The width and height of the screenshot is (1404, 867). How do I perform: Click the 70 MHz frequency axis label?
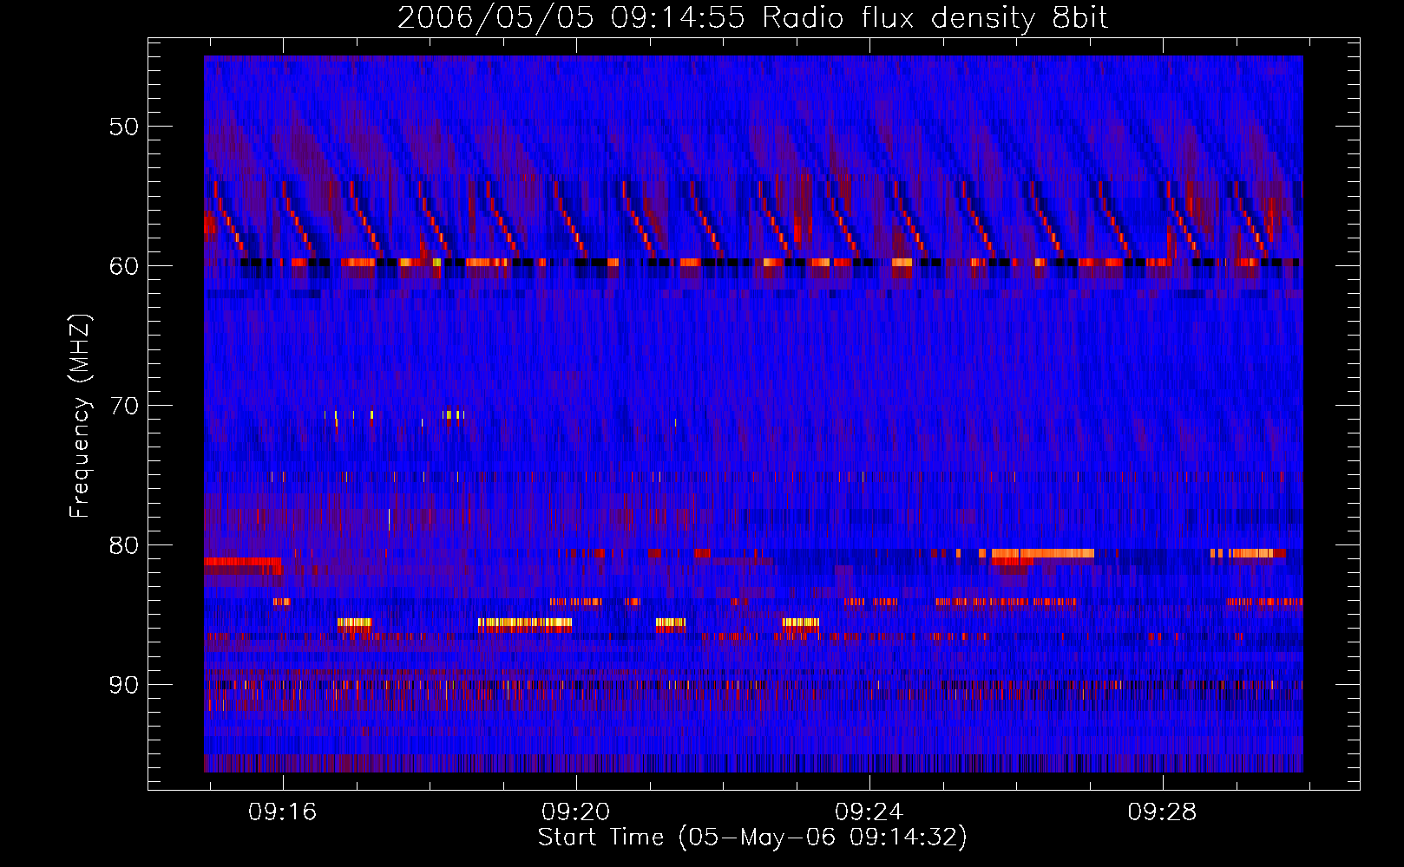pos(124,406)
